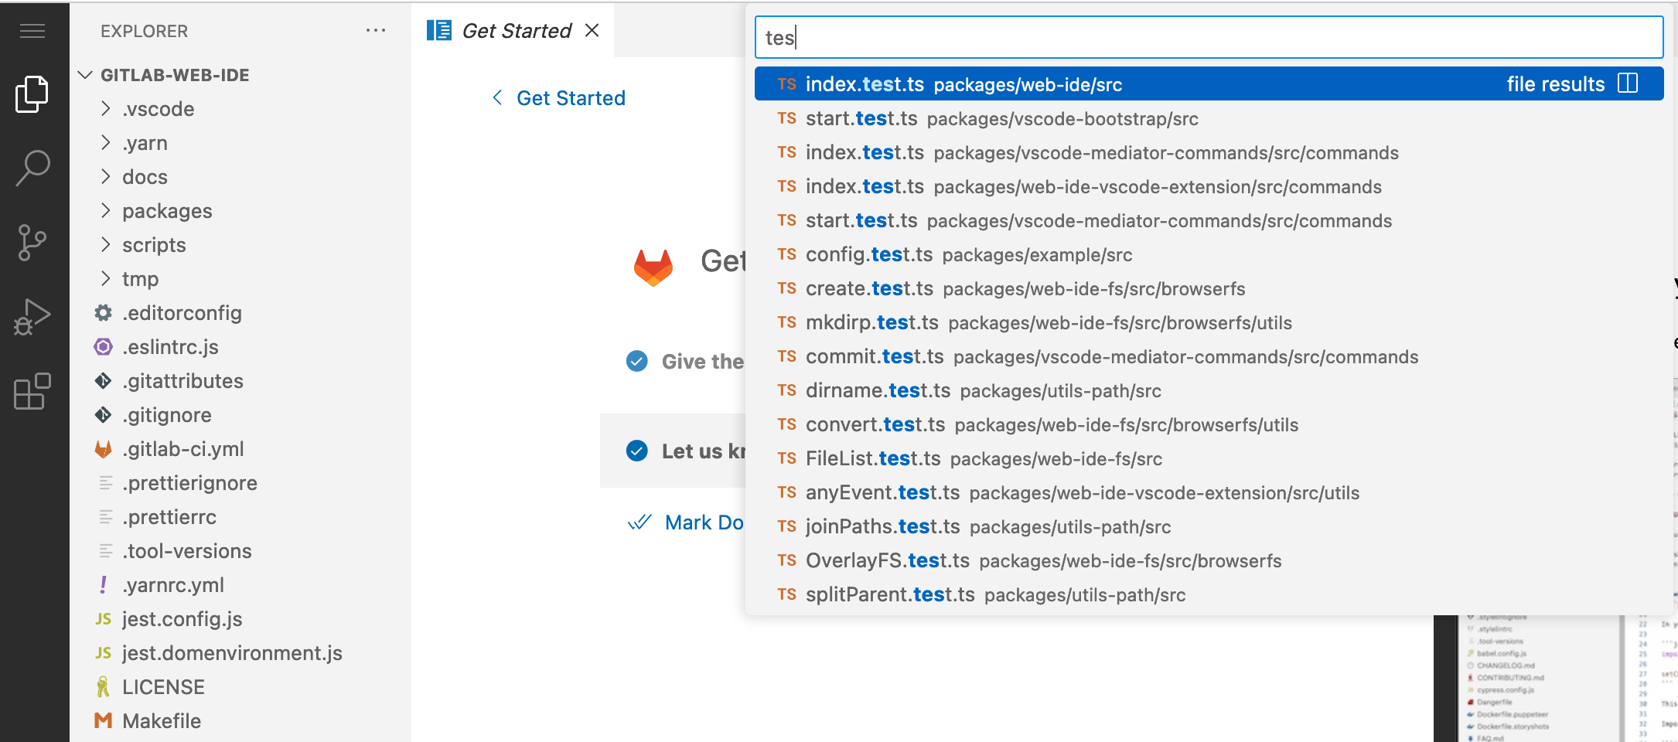Click the gear icon next to .editorconfig
This screenshot has width=1678, height=742.
[103, 312]
